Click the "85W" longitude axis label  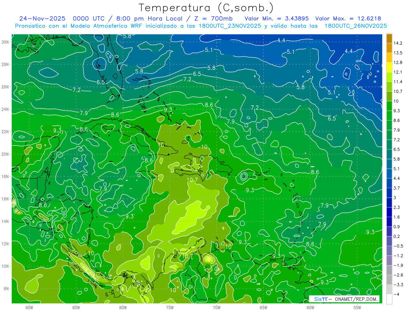76,308
